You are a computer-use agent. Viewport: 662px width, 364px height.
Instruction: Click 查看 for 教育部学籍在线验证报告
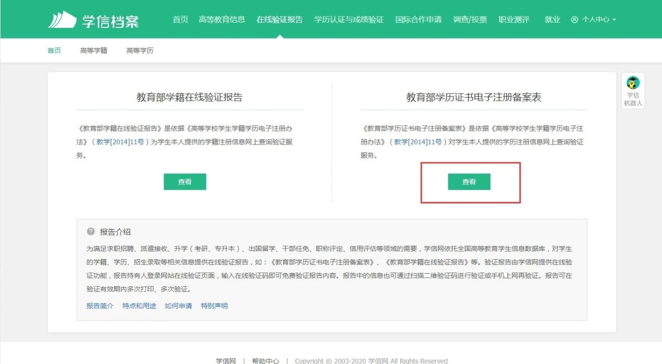(x=185, y=182)
